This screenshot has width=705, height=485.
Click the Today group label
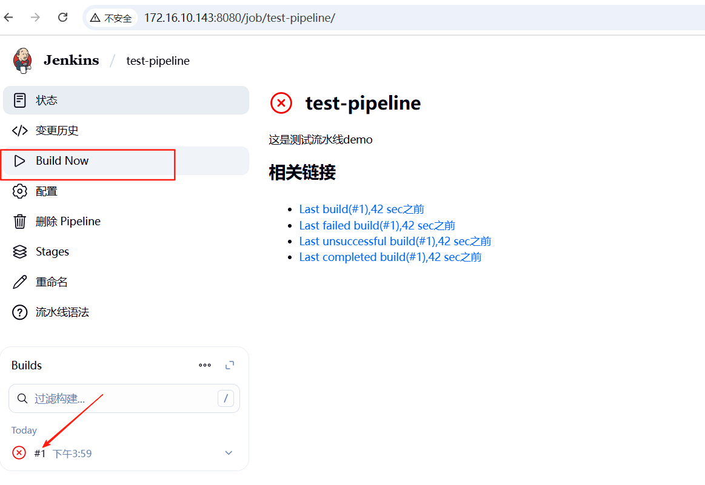pos(24,431)
